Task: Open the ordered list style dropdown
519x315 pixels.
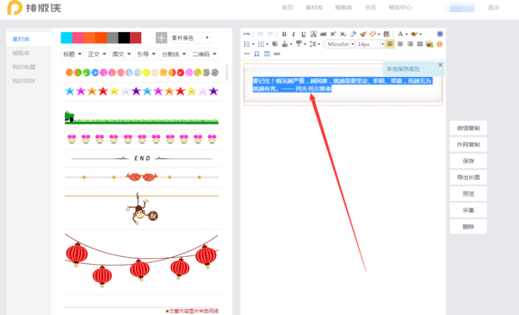Action: click(x=253, y=44)
